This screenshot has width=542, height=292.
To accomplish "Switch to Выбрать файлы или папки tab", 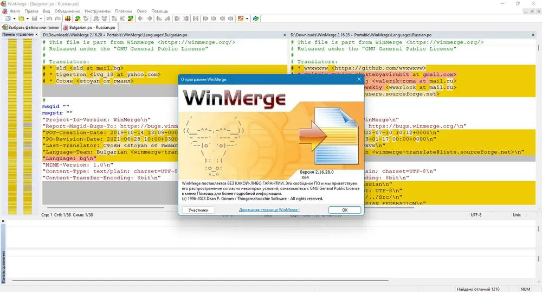I will point(31,27).
